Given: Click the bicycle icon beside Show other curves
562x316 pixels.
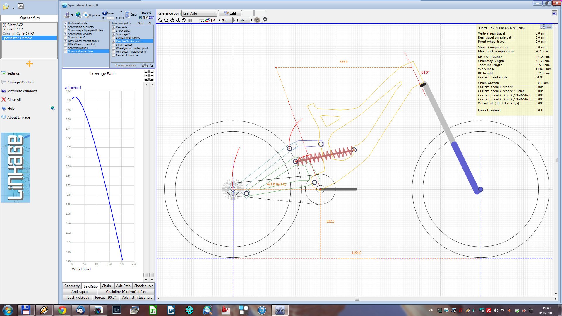Looking at the screenshot, I should click(145, 66).
